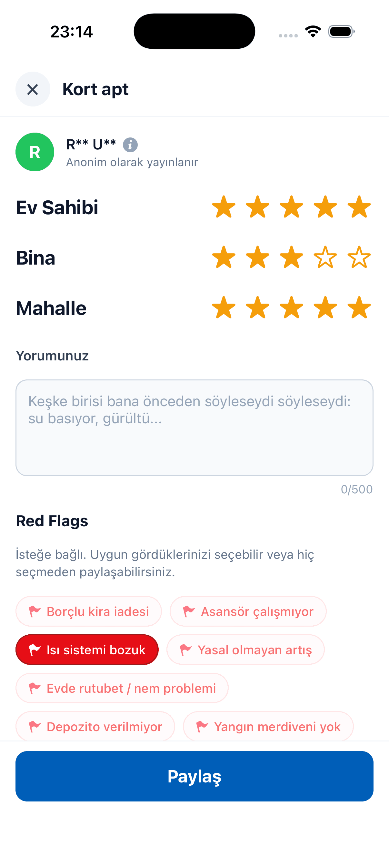Deselect the Isı sistemi bozuk flag
The image size is (389, 846).
pos(87,650)
